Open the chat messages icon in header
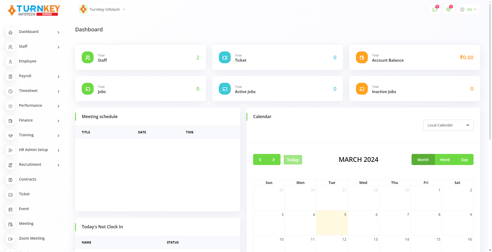The width and height of the screenshot is (492, 252). point(435,9)
